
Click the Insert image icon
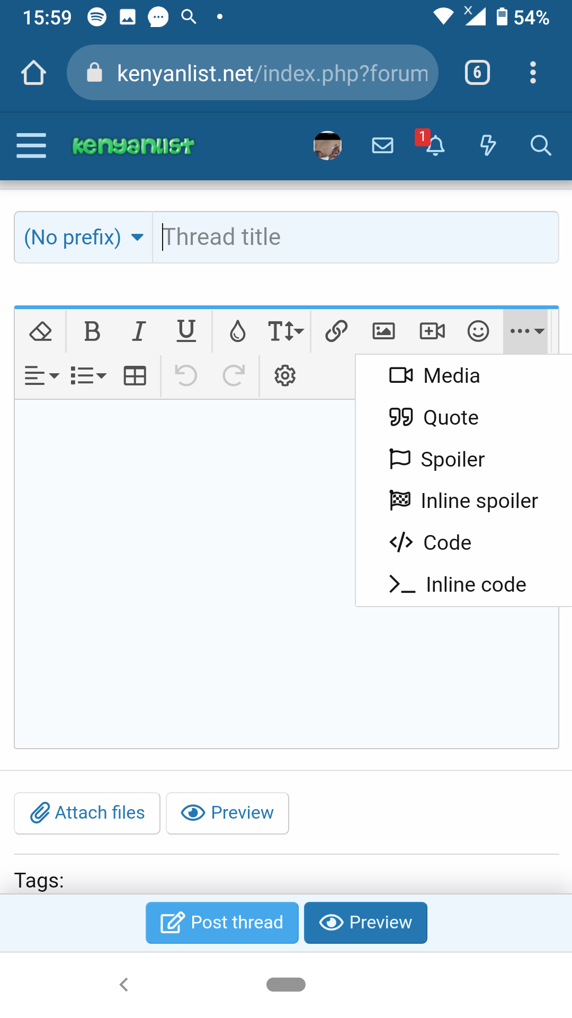[383, 331]
